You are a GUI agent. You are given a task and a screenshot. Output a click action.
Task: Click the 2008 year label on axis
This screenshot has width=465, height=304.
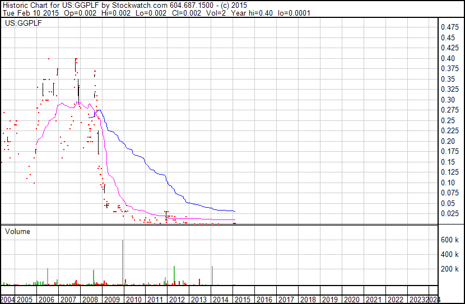90,300
